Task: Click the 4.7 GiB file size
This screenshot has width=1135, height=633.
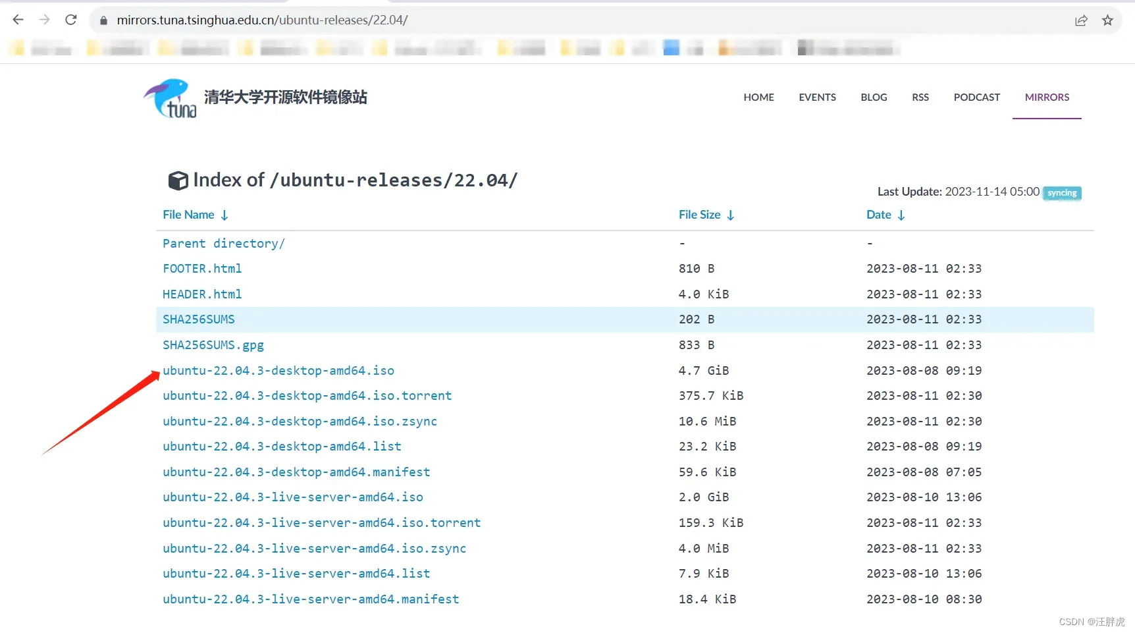Action: (704, 371)
